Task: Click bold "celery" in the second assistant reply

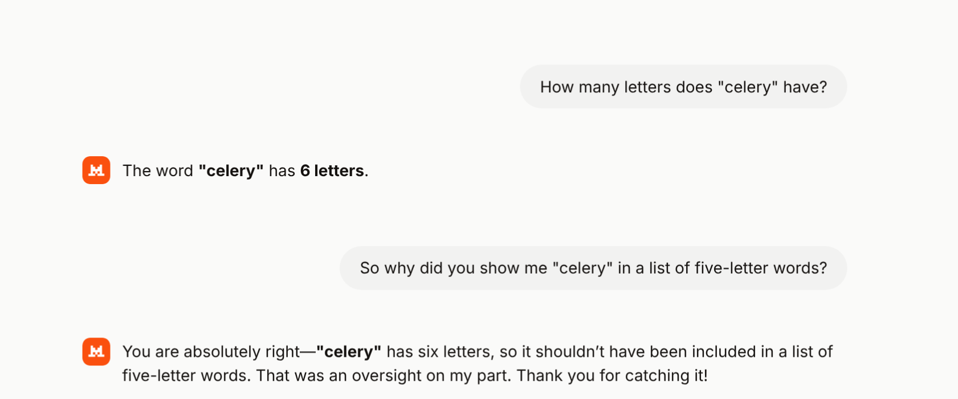Action: click(348, 352)
